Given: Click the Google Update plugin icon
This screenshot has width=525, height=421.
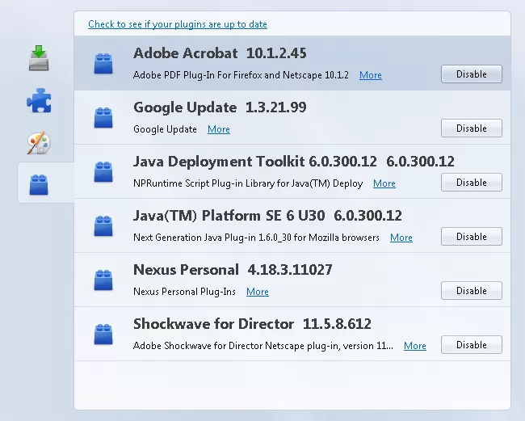Looking at the screenshot, I should click(x=103, y=117).
